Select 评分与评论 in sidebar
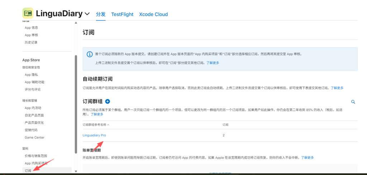This screenshot has height=175, width=367. click(33, 89)
